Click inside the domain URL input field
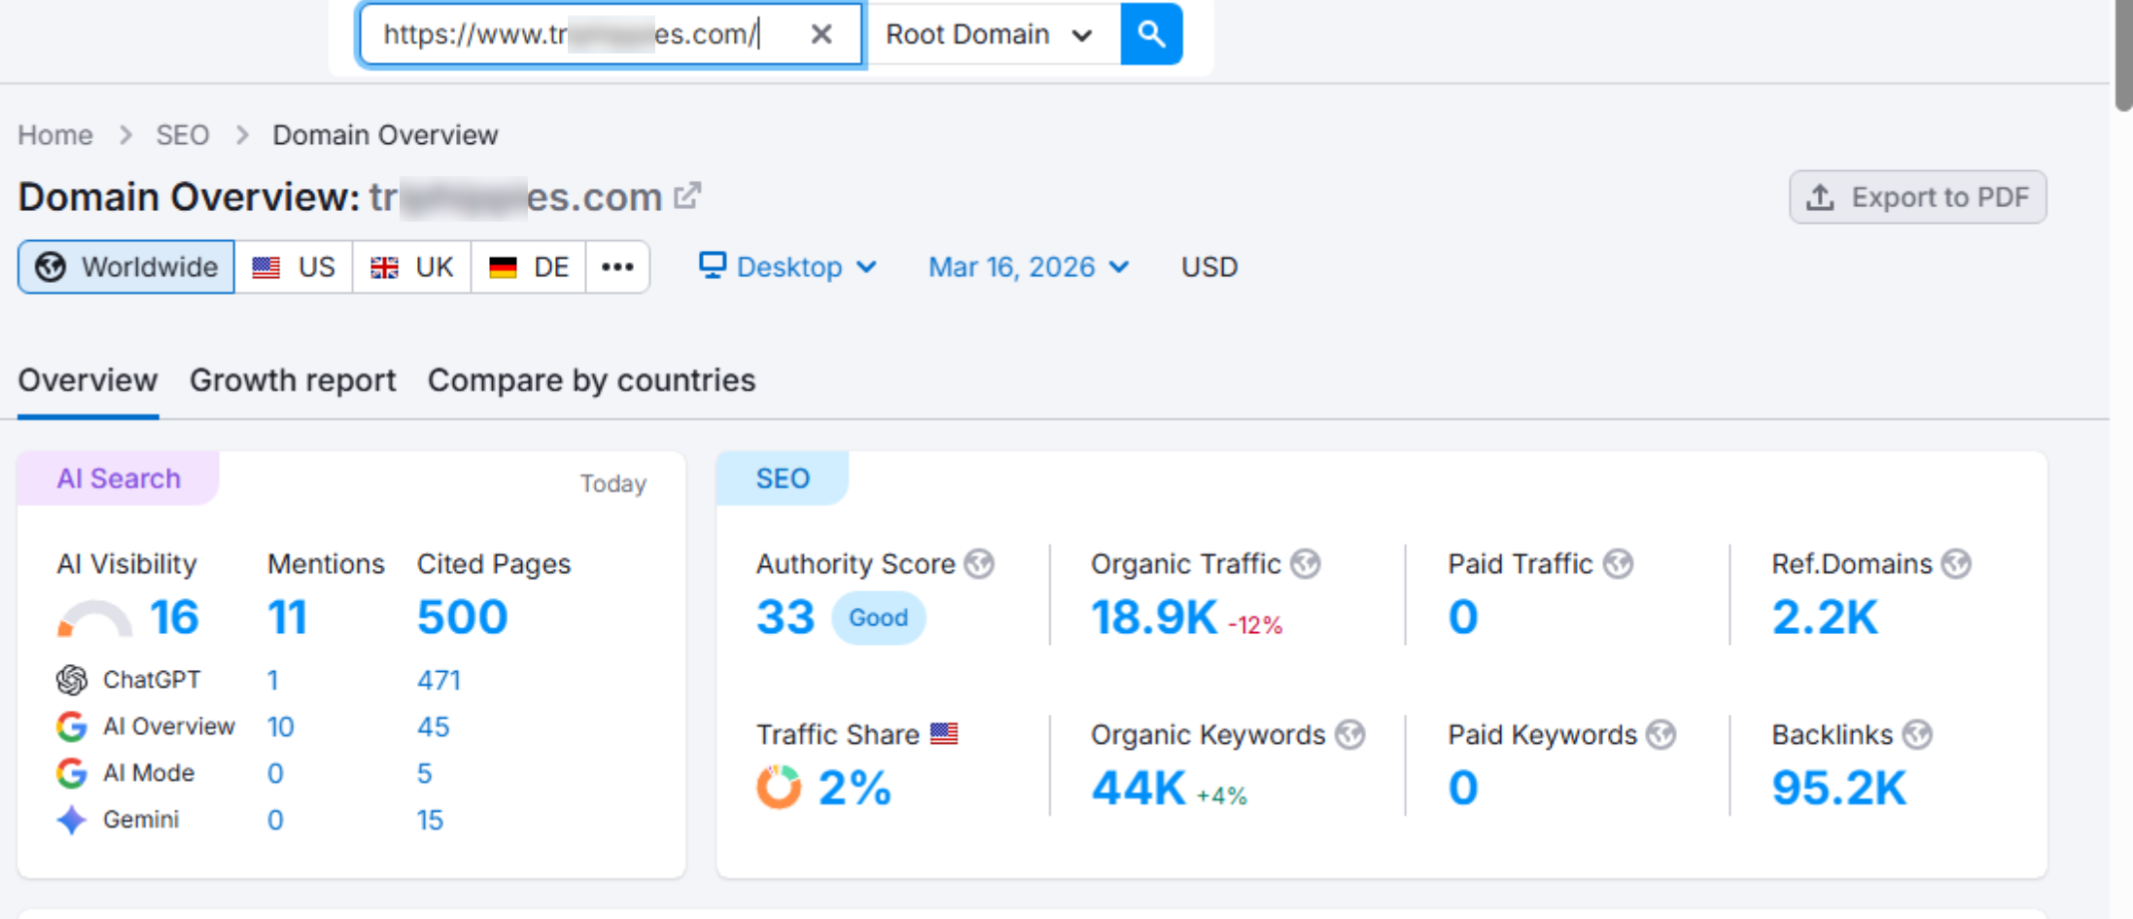 pyautogui.click(x=583, y=34)
